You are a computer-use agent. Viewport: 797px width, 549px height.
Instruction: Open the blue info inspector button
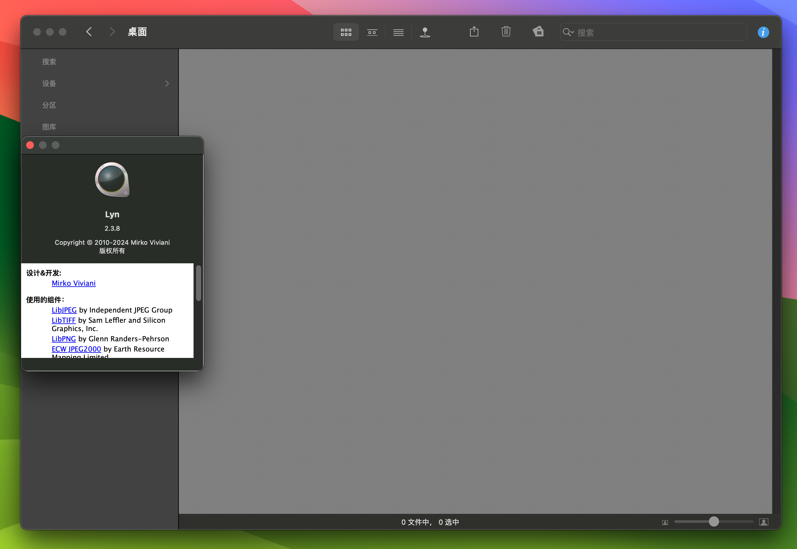pyautogui.click(x=763, y=32)
